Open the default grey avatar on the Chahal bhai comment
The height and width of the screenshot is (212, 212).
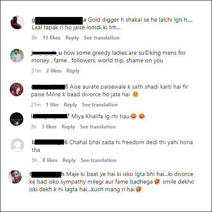point(17,145)
